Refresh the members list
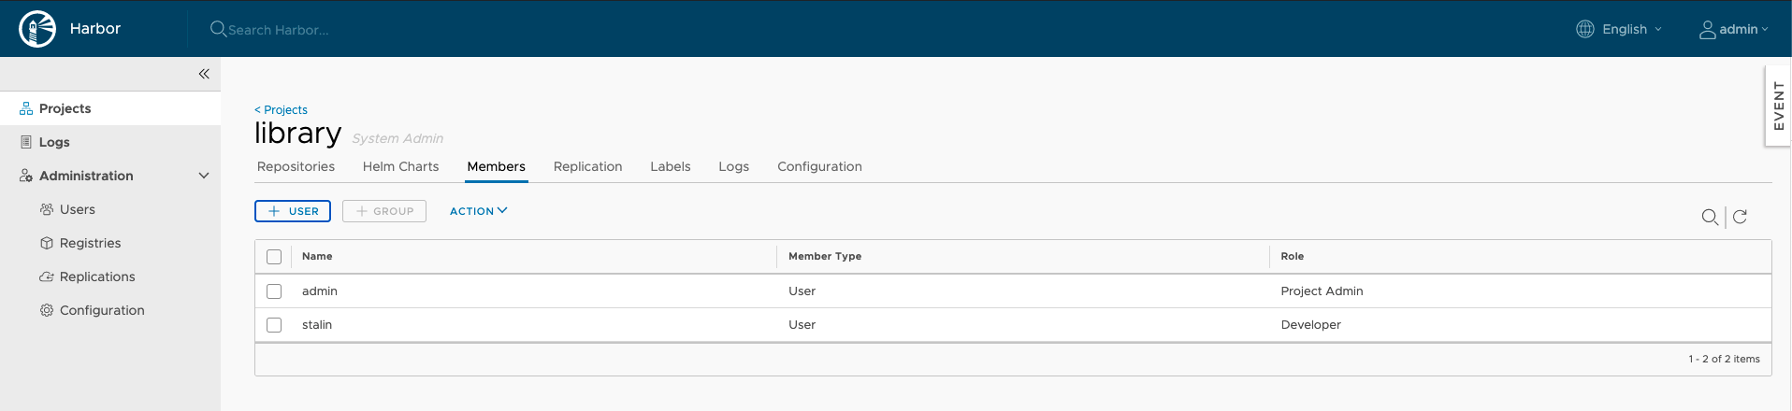The width and height of the screenshot is (1792, 411). (1740, 217)
